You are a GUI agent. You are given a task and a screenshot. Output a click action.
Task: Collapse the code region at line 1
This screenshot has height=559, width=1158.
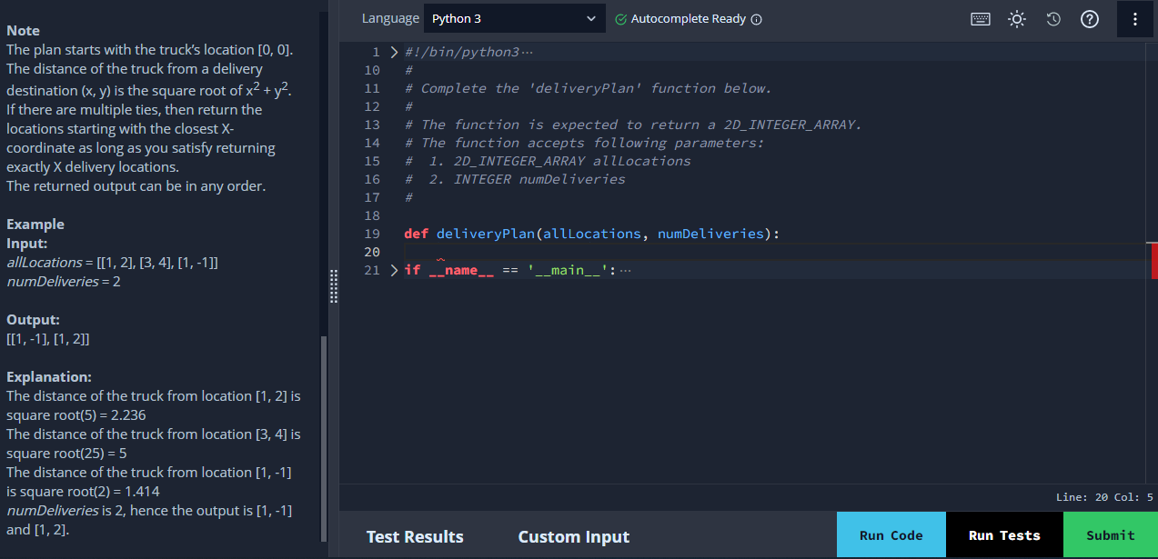[x=393, y=52]
